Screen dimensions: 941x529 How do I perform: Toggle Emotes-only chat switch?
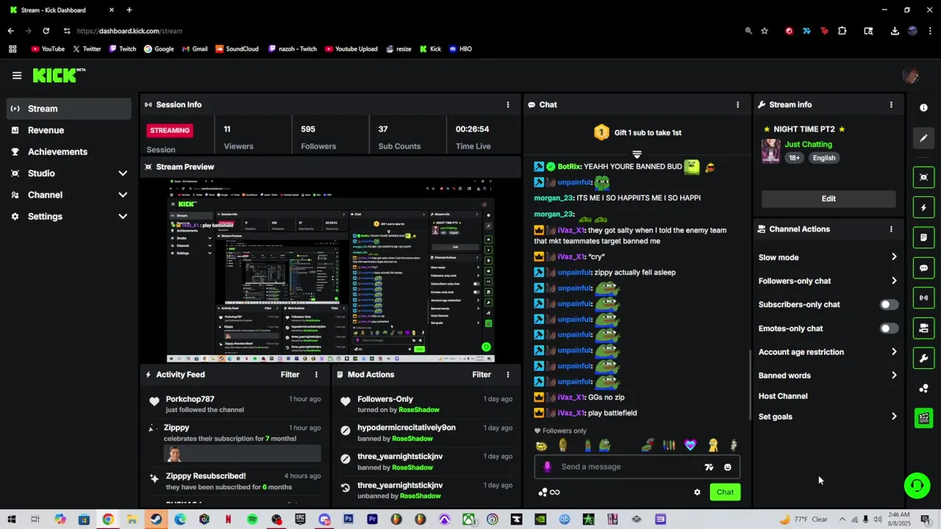point(889,328)
